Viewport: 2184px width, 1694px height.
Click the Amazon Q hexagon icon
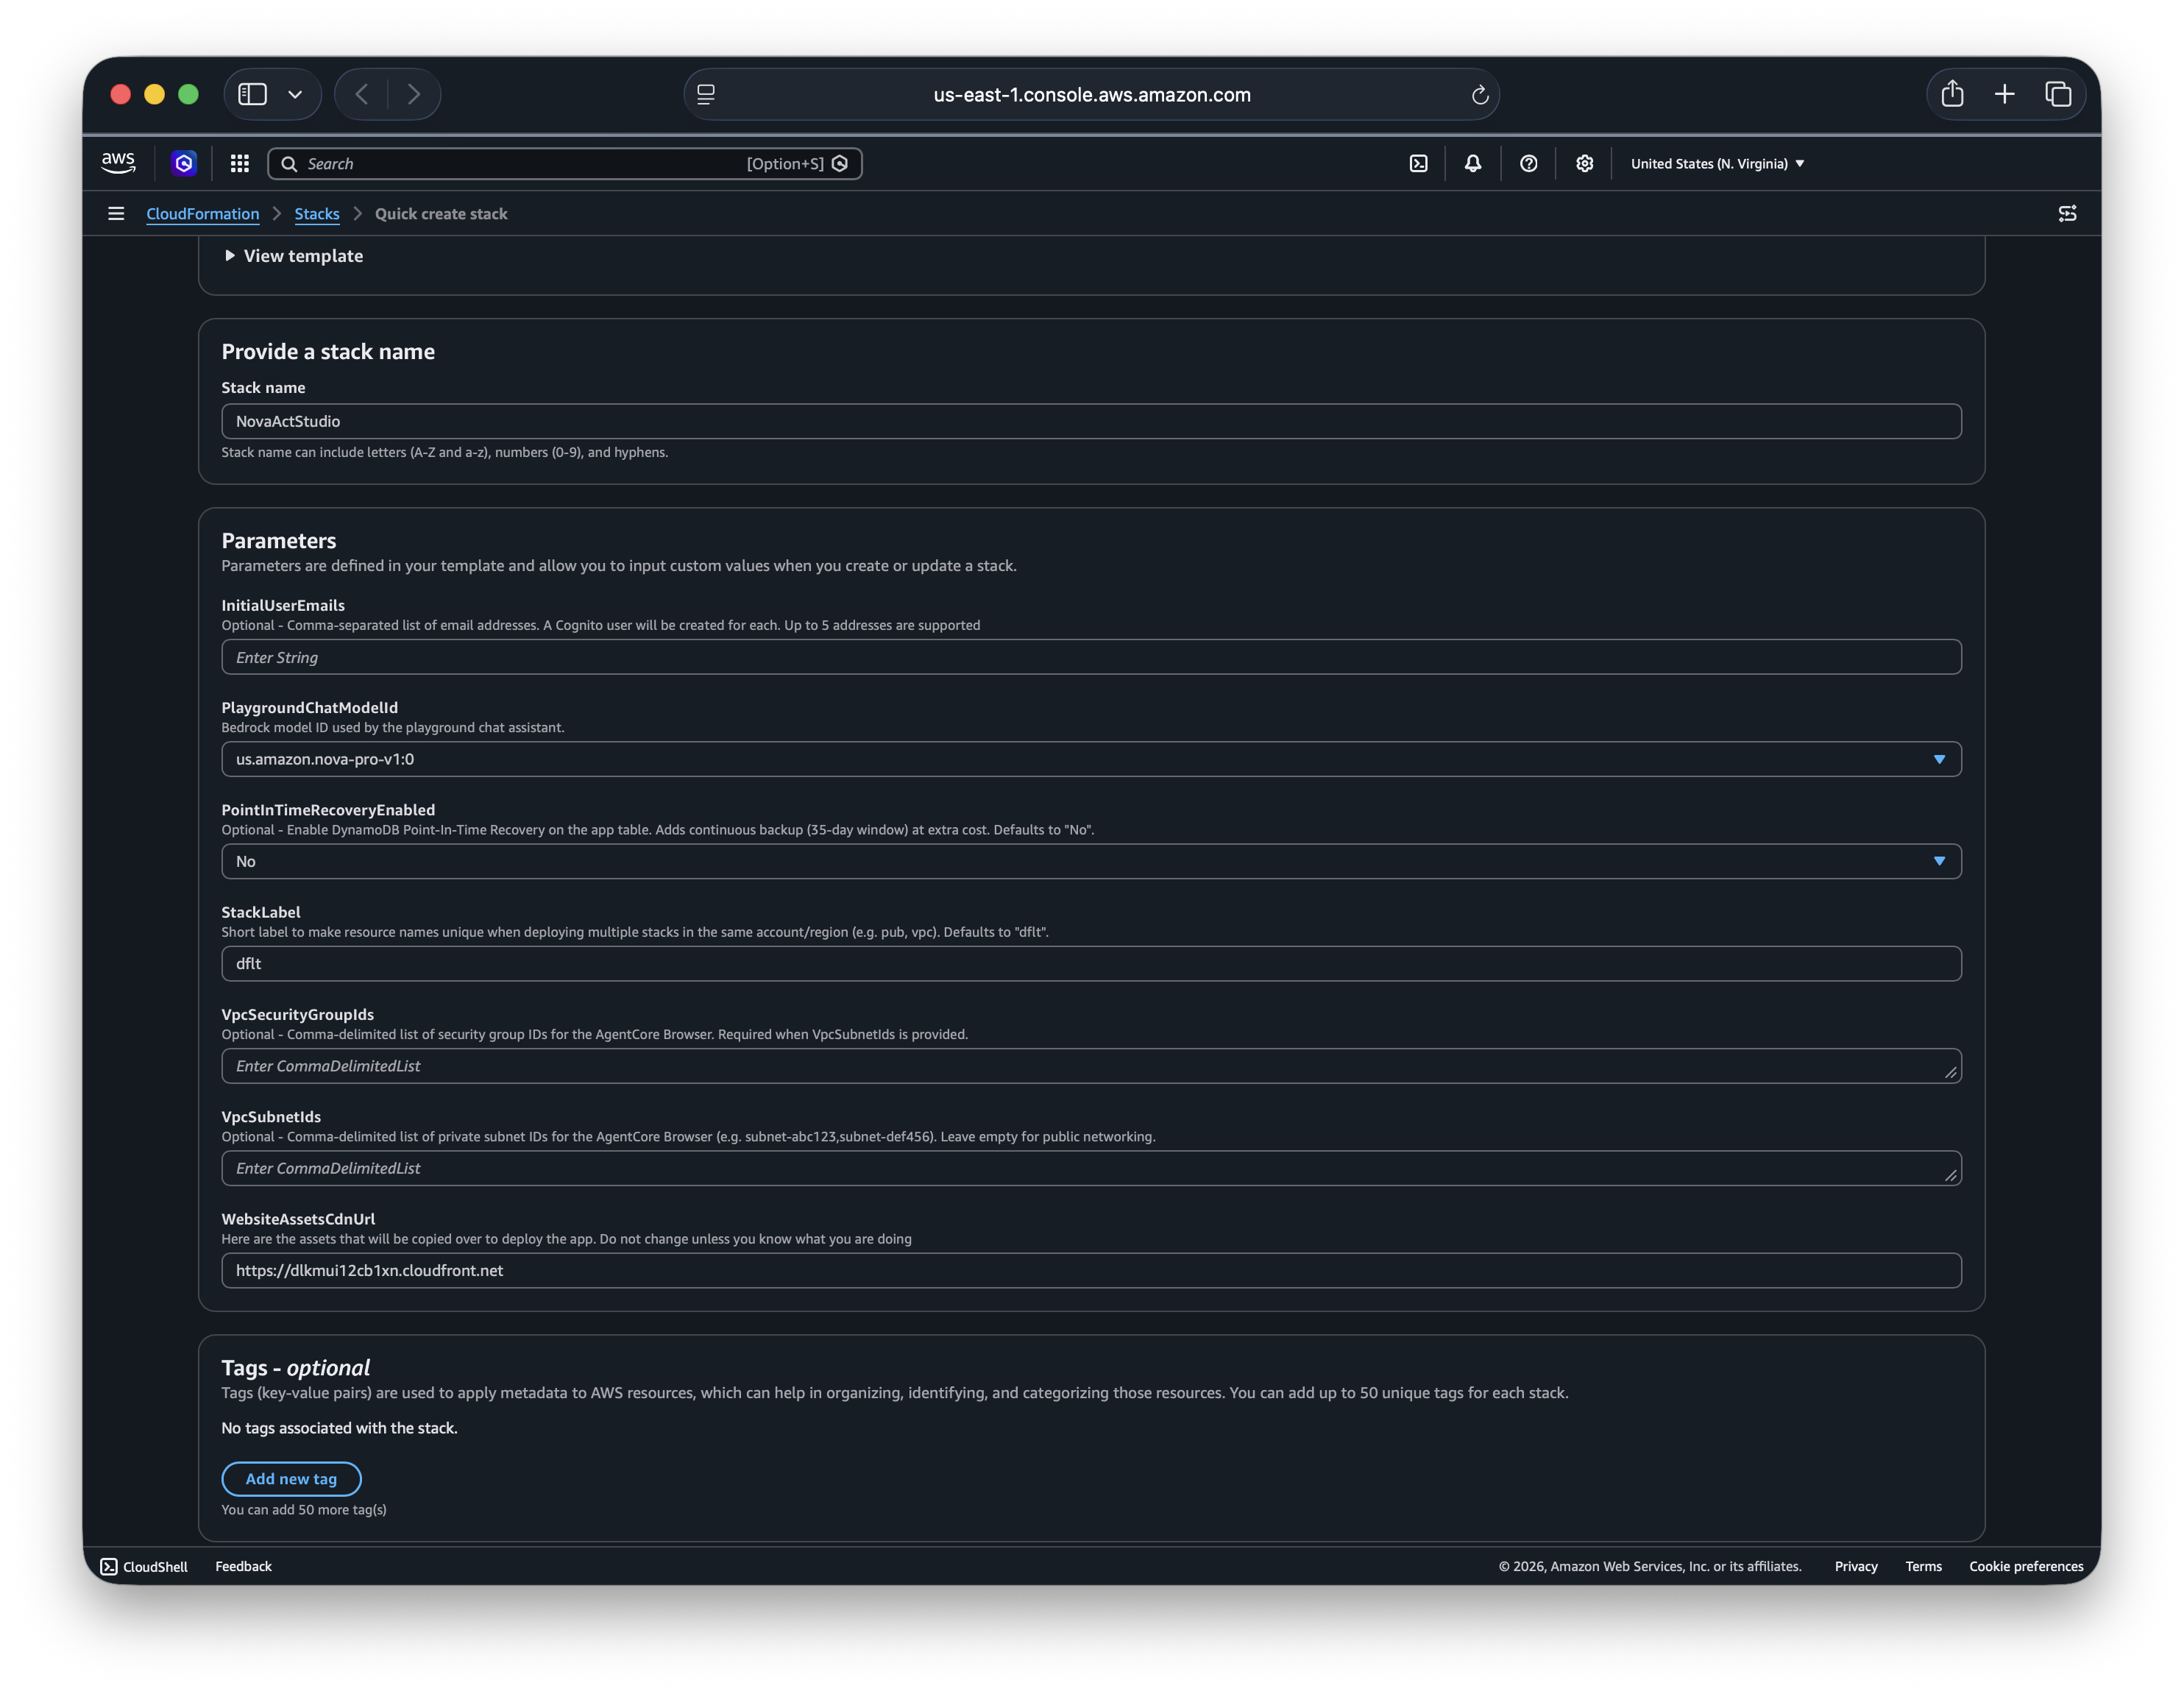click(x=184, y=163)
